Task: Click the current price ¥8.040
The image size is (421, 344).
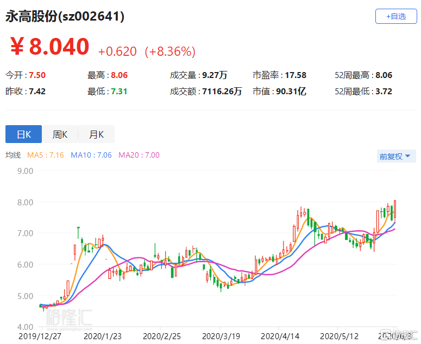Action: click(49, 46)
